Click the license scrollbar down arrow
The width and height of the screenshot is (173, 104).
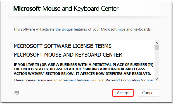(x=157, y=79)
